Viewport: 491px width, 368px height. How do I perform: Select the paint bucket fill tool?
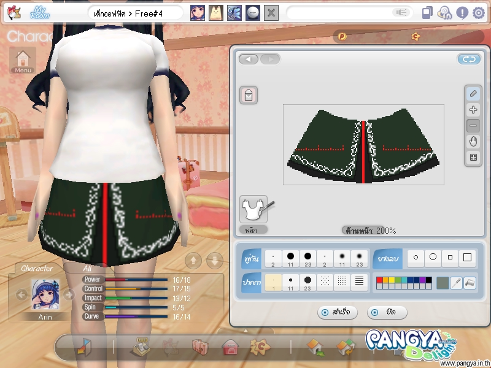tap(470, 283)
